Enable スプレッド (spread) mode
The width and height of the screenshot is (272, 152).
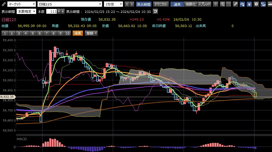(x=204, y=4)
